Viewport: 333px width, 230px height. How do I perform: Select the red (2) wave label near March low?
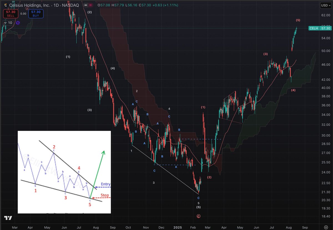(x=209, y=177)
